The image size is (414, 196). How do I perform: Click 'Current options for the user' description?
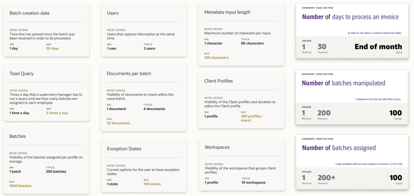(x=143, y=171)
